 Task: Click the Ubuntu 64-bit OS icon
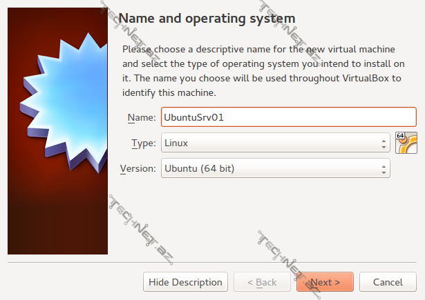pos(406,143)
